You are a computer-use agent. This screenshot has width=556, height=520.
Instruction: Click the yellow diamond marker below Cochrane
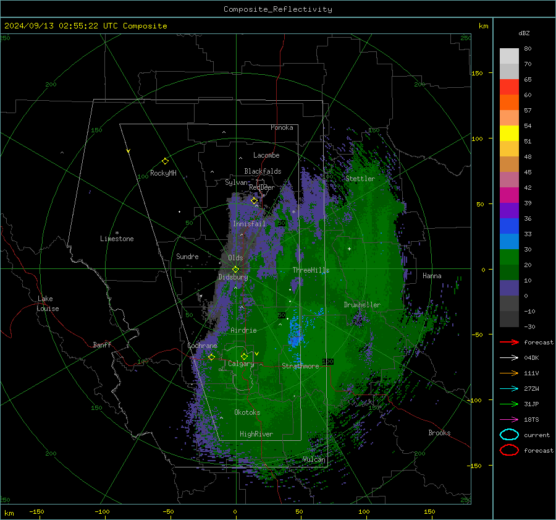[x=211, y=357]
